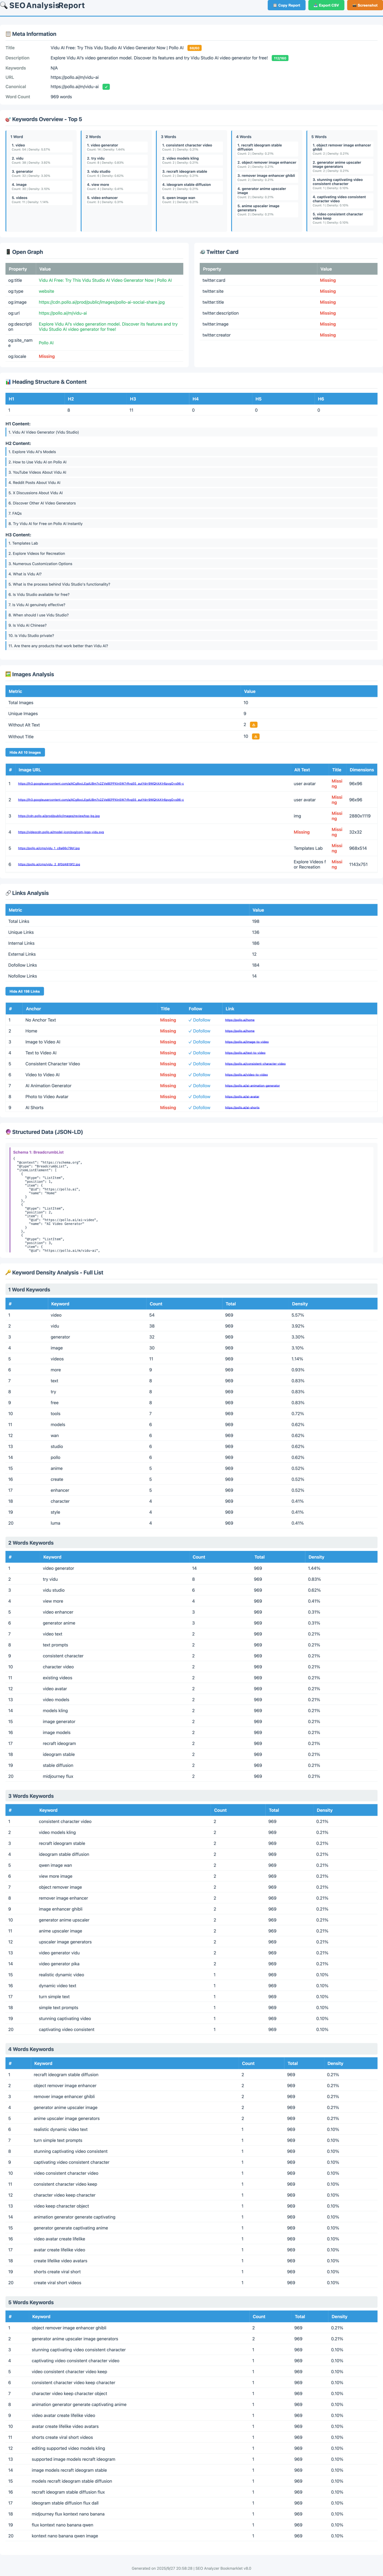The image size is (383, 2576).
Task: Click the Meta Information section icon
Action: coord(8,34)
